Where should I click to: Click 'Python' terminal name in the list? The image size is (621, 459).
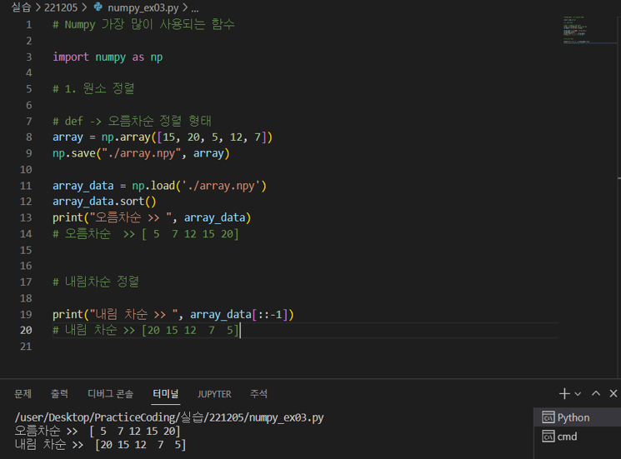point(573,417)
